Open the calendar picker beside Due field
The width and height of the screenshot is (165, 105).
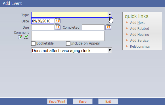(x=58, y=27)
